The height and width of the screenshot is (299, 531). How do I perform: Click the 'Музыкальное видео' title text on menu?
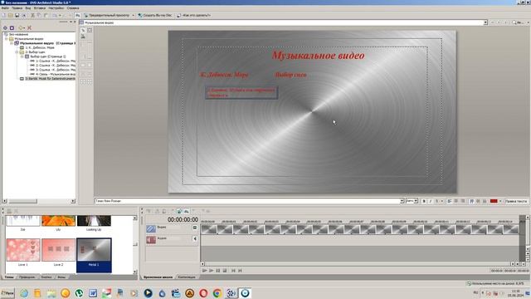pos(319,56)
